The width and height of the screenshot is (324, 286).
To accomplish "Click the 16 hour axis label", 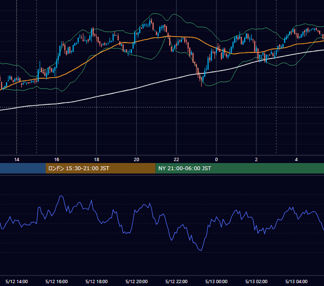I will (56, 160).
